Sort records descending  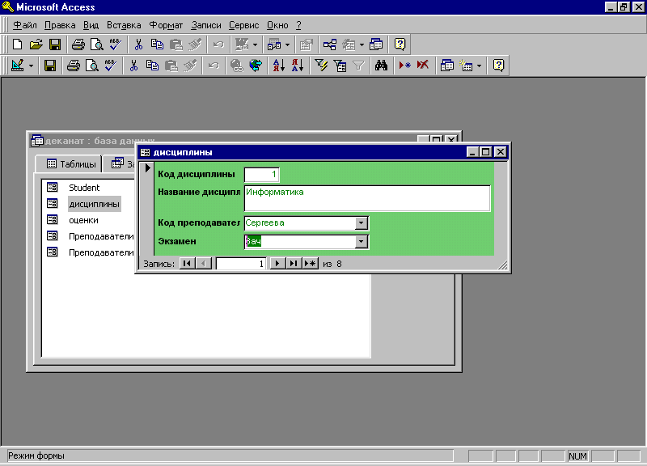click(298, 66)
